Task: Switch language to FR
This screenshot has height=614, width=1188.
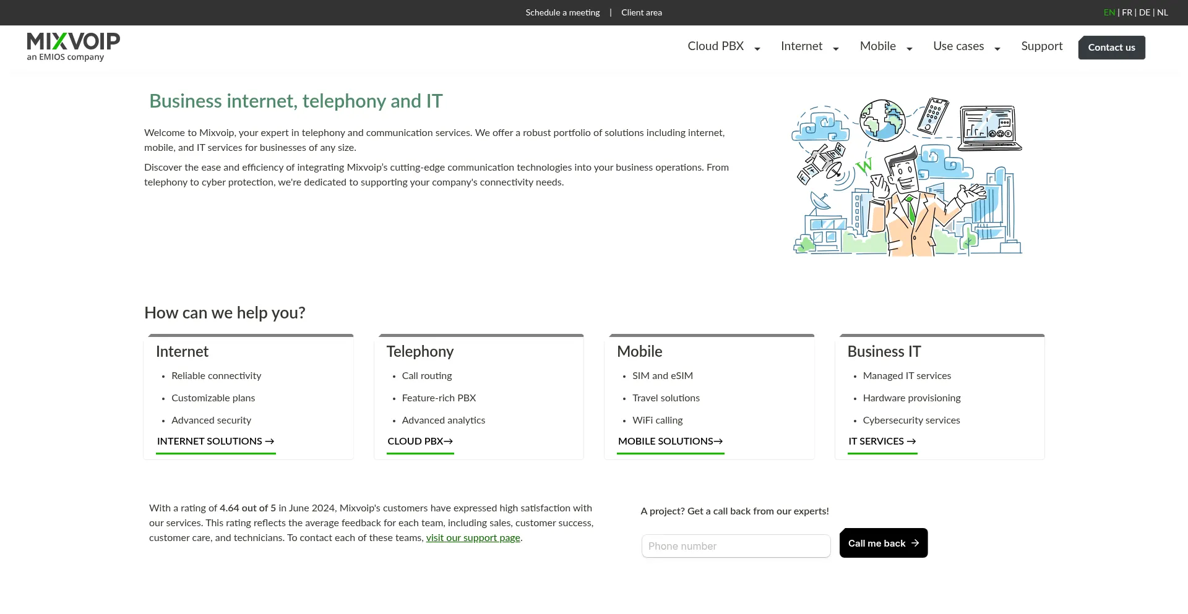Action: tap(1127, 12)
